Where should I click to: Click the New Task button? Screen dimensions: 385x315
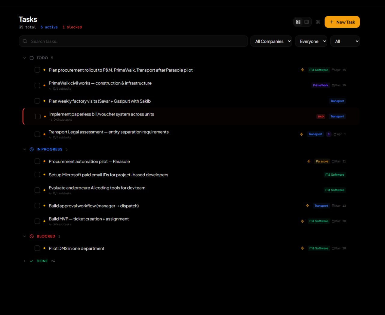click(342, 22)
